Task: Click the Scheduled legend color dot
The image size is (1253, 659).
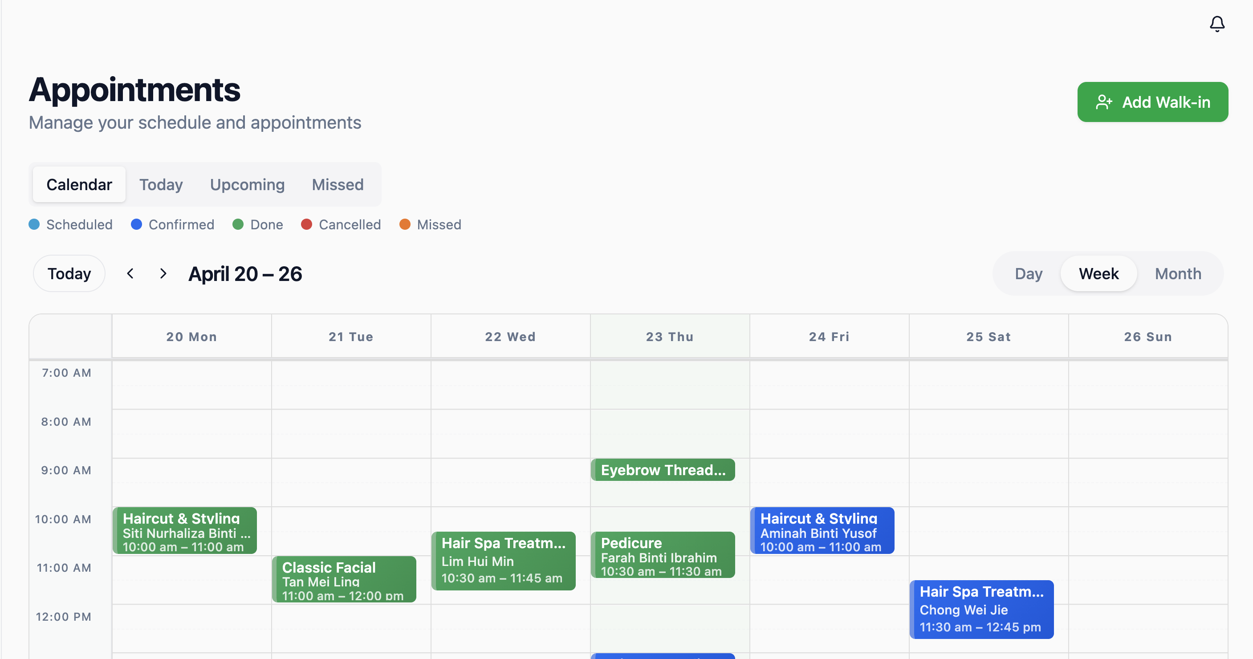Action: [x=34, y=224]
